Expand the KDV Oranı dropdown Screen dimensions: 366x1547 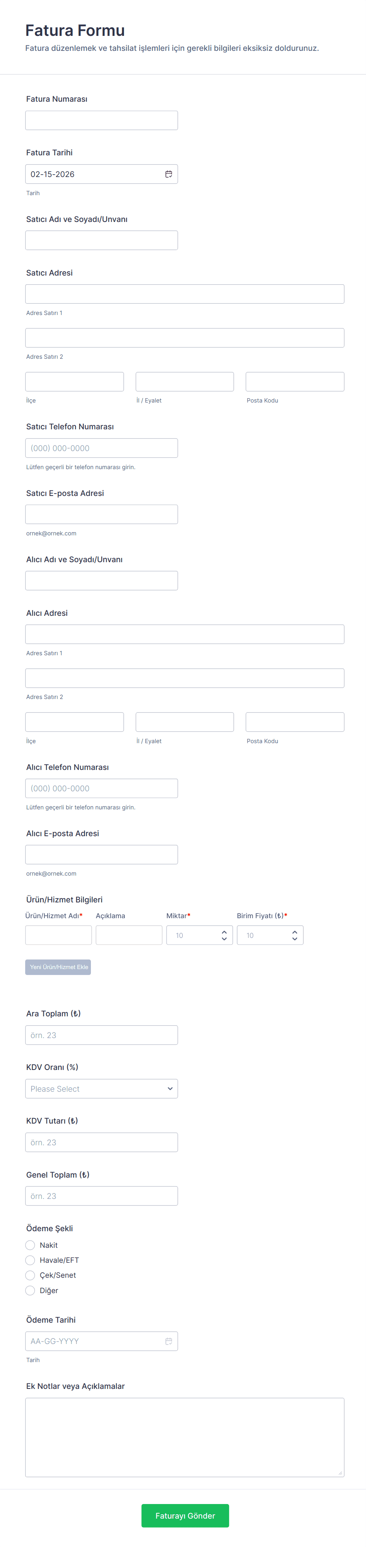101,1089
